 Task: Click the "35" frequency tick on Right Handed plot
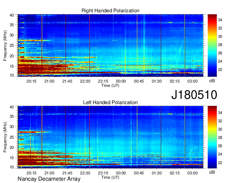pyautogui.click(x=12, y=25)
